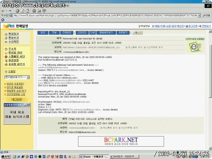
Task: Open the Back button history dropdown arrow
Action: (6, 11)
